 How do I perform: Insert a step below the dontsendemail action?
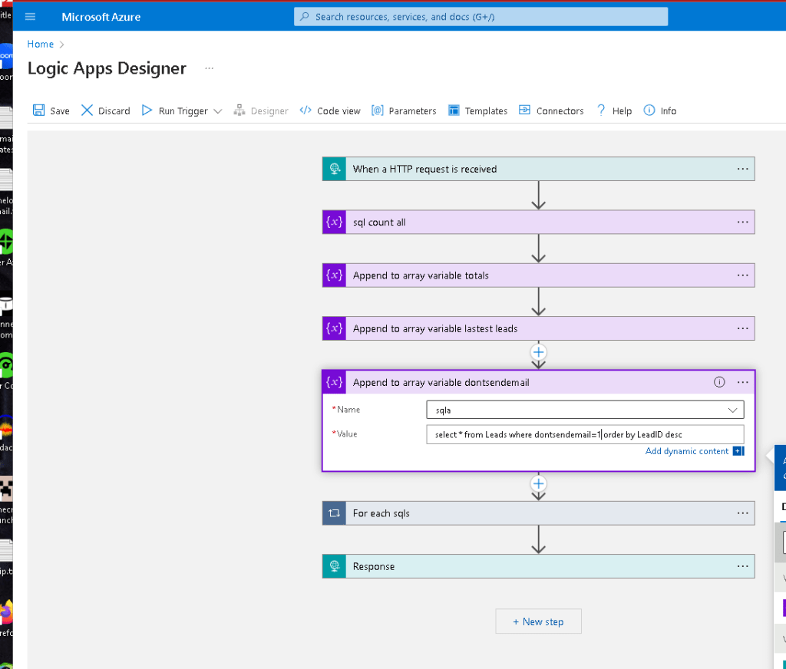click(x=538, y=484)
